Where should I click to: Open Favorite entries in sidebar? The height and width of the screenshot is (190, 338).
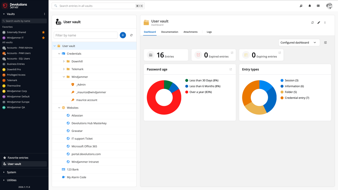tap(18, 158)
